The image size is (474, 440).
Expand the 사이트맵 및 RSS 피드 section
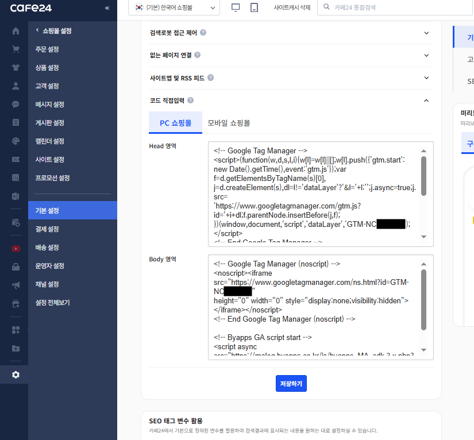pyautogui.click(x=287, y=78)
